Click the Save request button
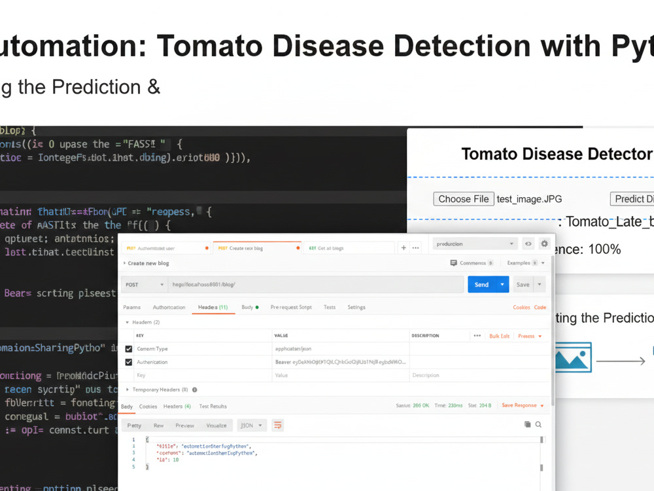 pos(523,284)
